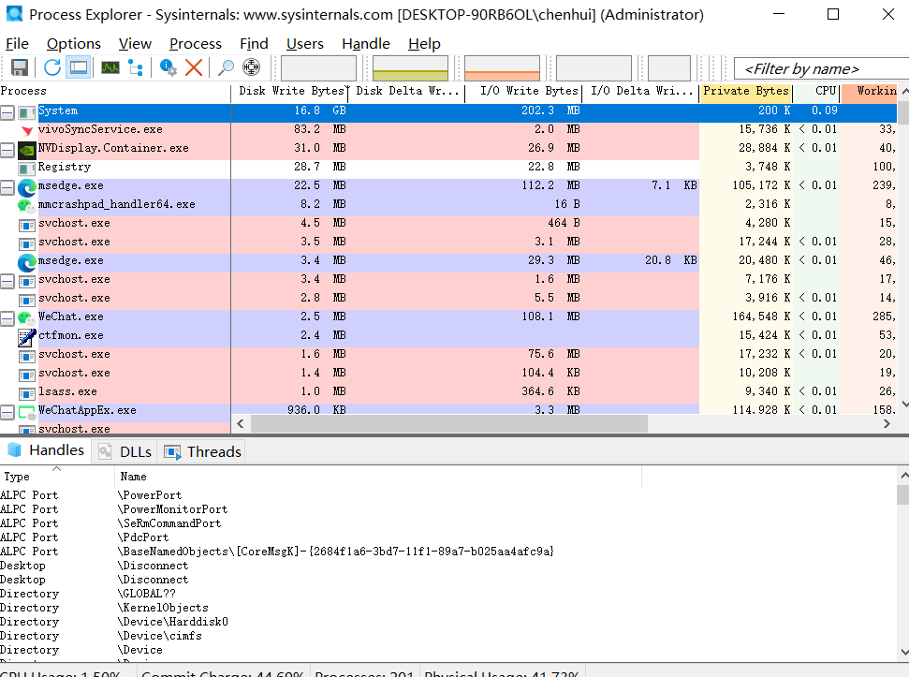Sort handles by the Type column header
The height and width of the screenshot is (677, 909).
57,477
